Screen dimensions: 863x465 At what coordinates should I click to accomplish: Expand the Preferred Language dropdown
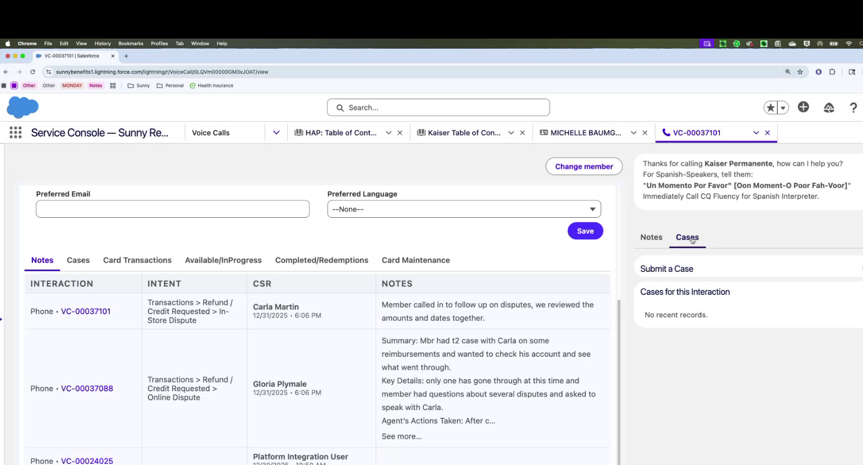click(464, 209)
